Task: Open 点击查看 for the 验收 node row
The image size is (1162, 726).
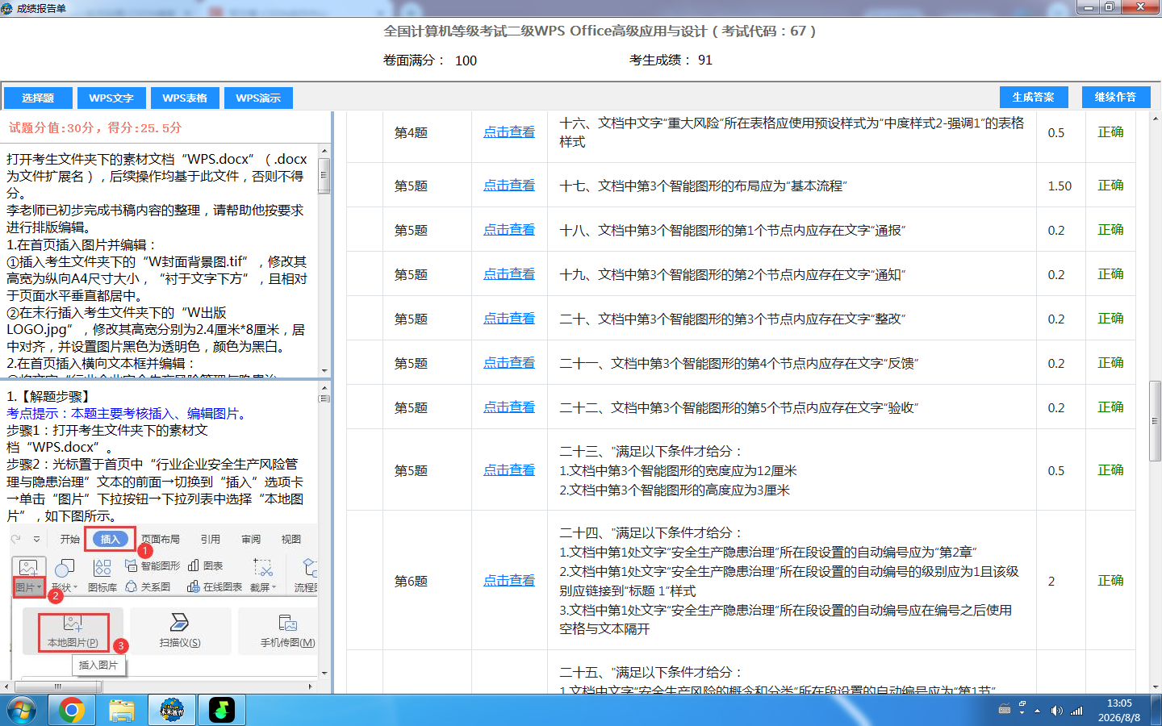Action: 509,407
